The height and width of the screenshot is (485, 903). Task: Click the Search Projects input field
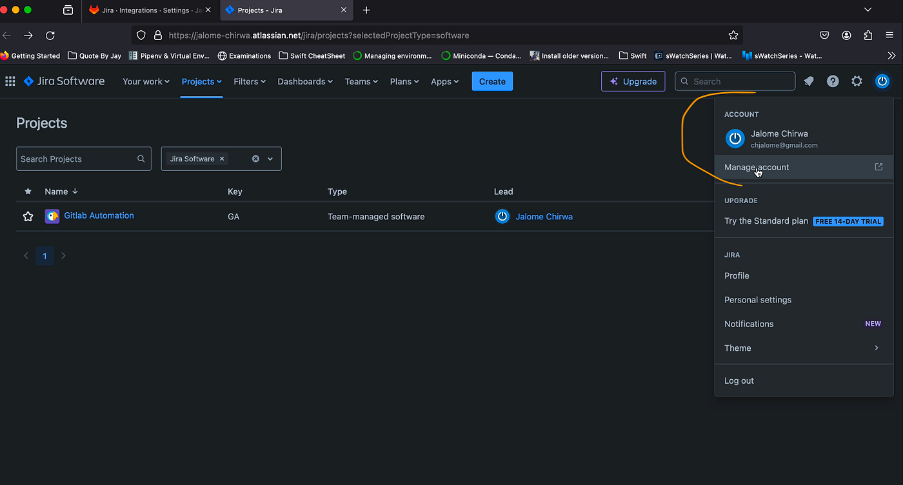(x=84, y=159)
